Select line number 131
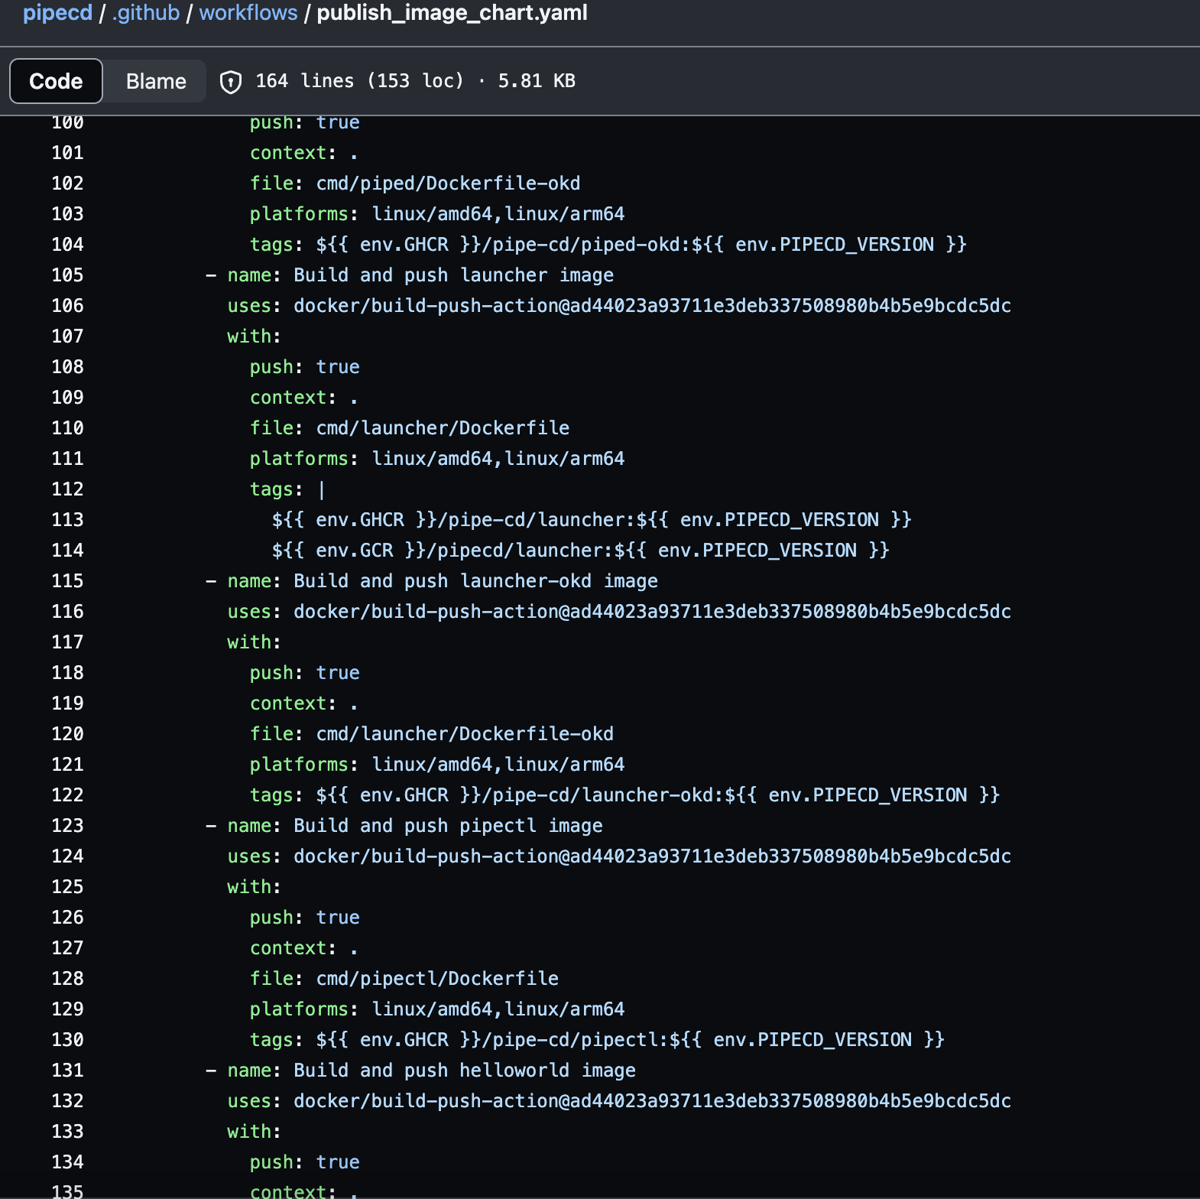This screenshot has width=1200, height=1199. 67,1071
